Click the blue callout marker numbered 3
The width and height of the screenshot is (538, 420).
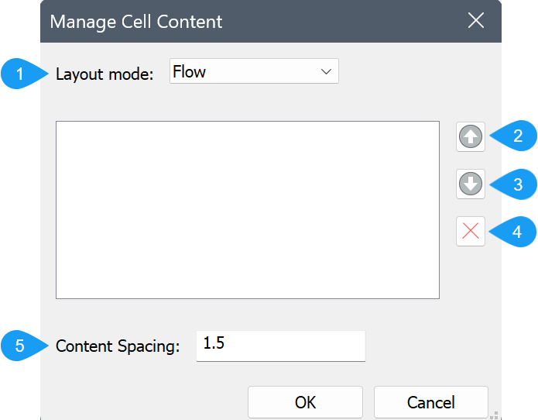tap(517, 184)
